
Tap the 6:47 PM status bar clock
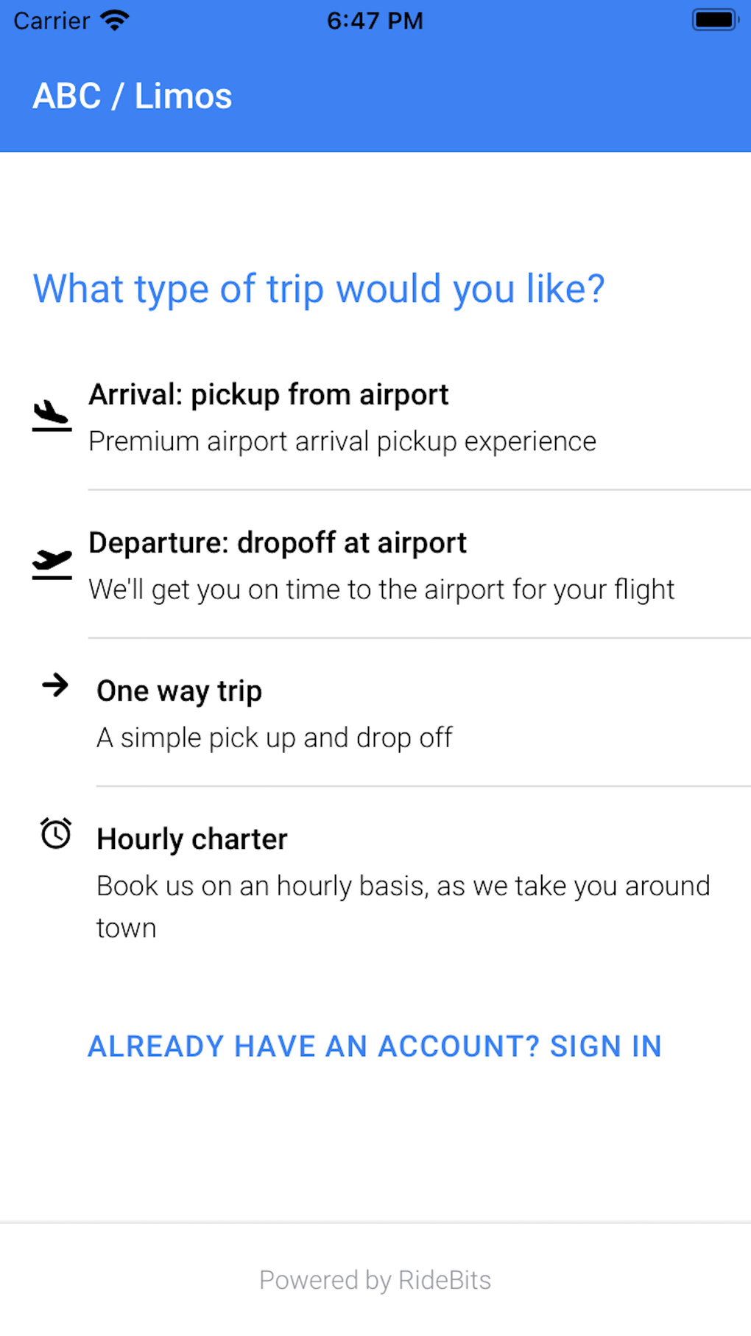(375, 21)
